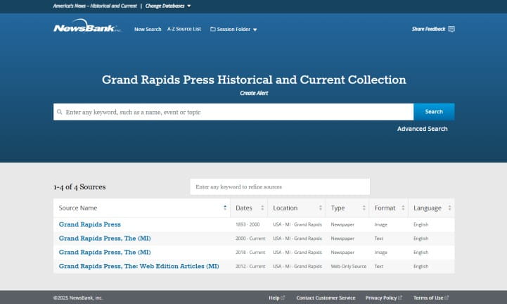Click the NewsBank logo

[87, 26]
